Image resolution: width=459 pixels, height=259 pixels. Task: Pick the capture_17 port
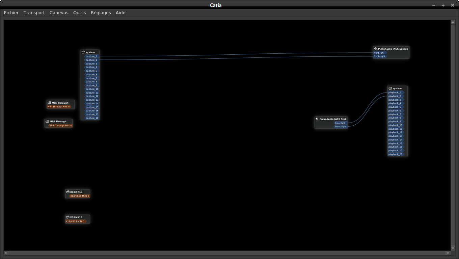[91, 114]
